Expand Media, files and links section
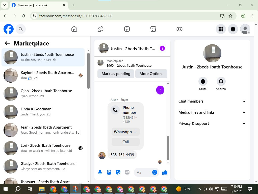This screenshot has width=258, height=194. click(212, 112)
